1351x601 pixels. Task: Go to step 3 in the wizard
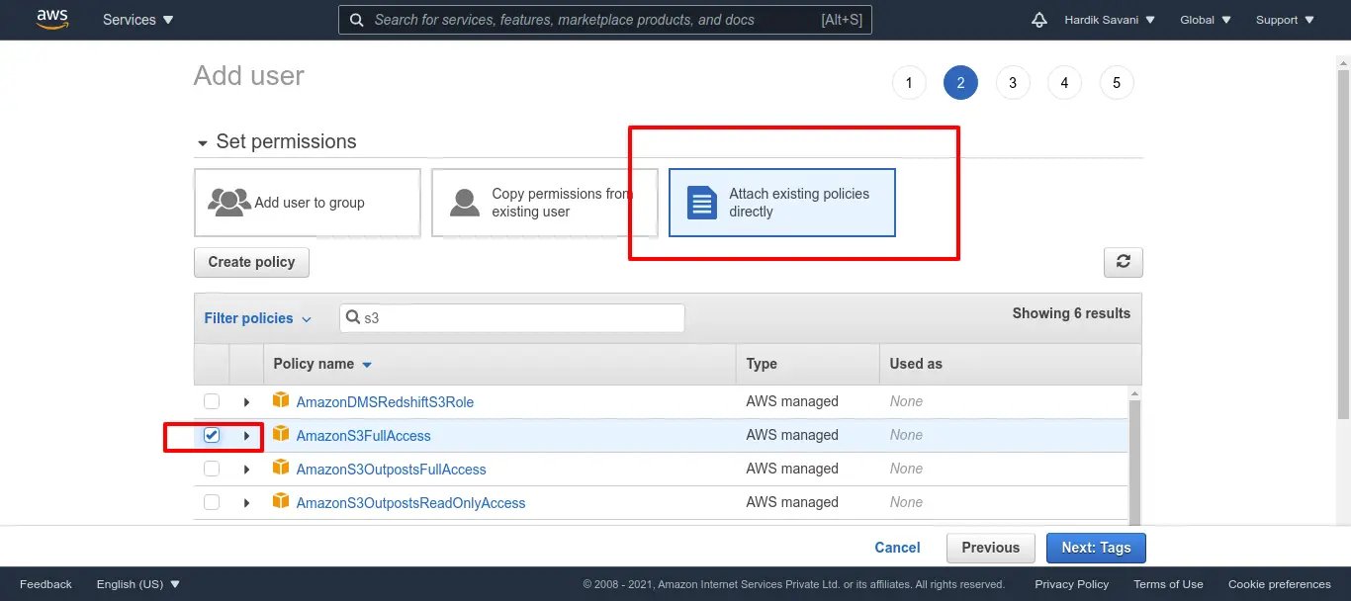1012,83
